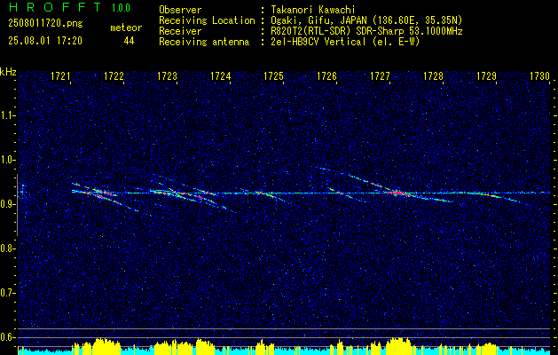Screen dimensions: 558x355
Task: Click time marker 1723
Action: coord(167,76)
